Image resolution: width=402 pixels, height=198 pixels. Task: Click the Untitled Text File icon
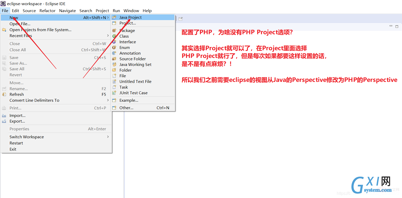tap(114, 81)
